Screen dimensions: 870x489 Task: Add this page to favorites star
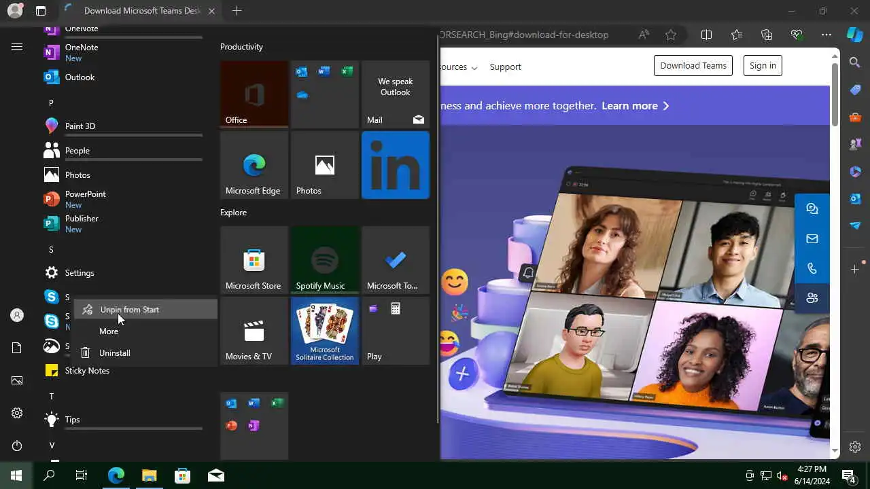tap(671, 35)
